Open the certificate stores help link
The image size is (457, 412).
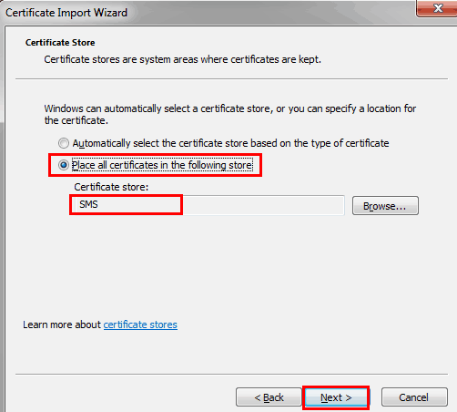tap(140, 324)
